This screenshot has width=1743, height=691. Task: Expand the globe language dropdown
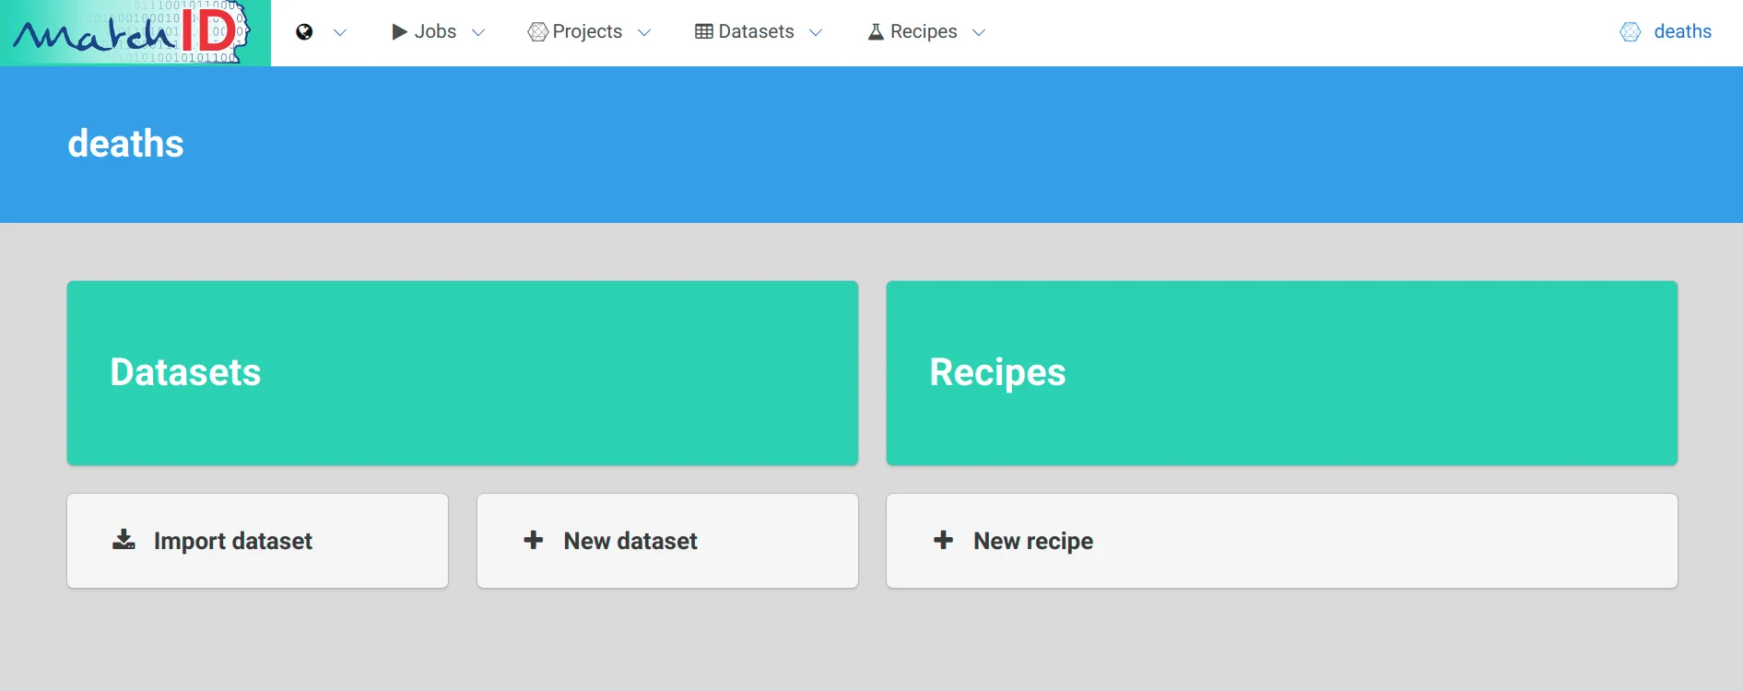[340, 32]
